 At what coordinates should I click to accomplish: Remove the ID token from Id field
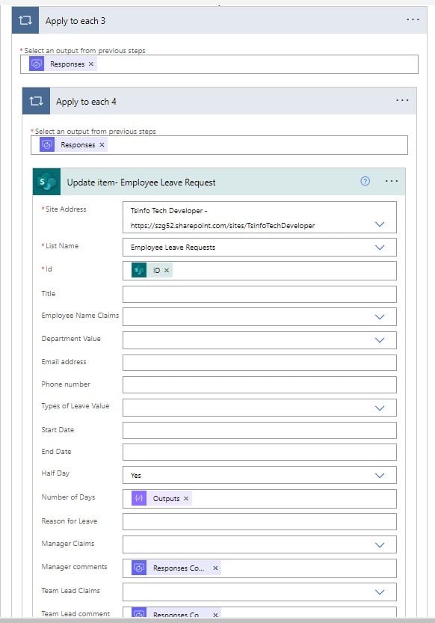[x=167, y=270]
